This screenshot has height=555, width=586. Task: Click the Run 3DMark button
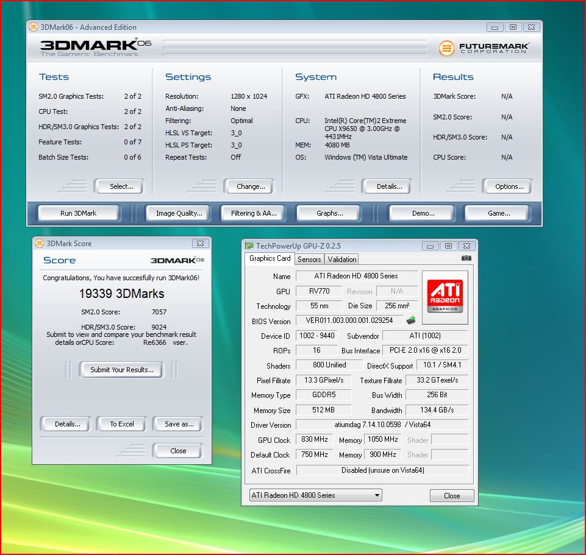pos(79,213)
